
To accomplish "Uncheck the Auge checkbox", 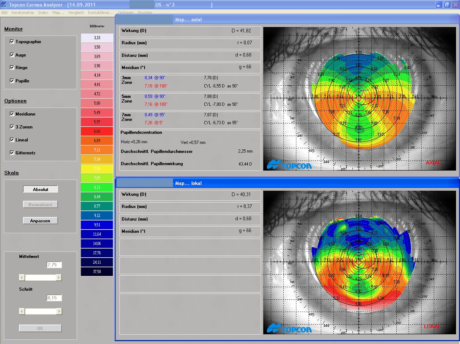I will pos(12,55).
